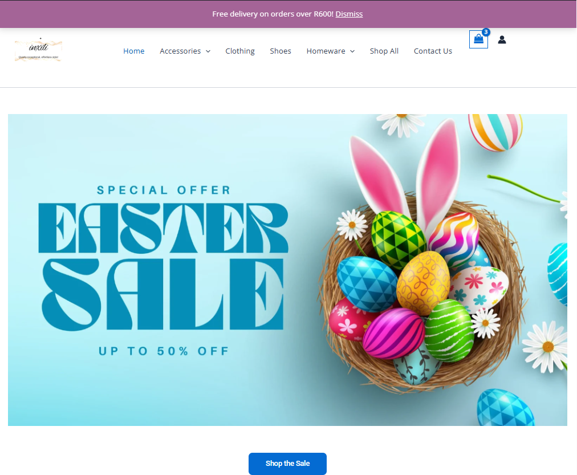Open the Homeware menu item
The width and height of the screenshot is (577, 475).
pyautogui.click(x=326, y=51)
